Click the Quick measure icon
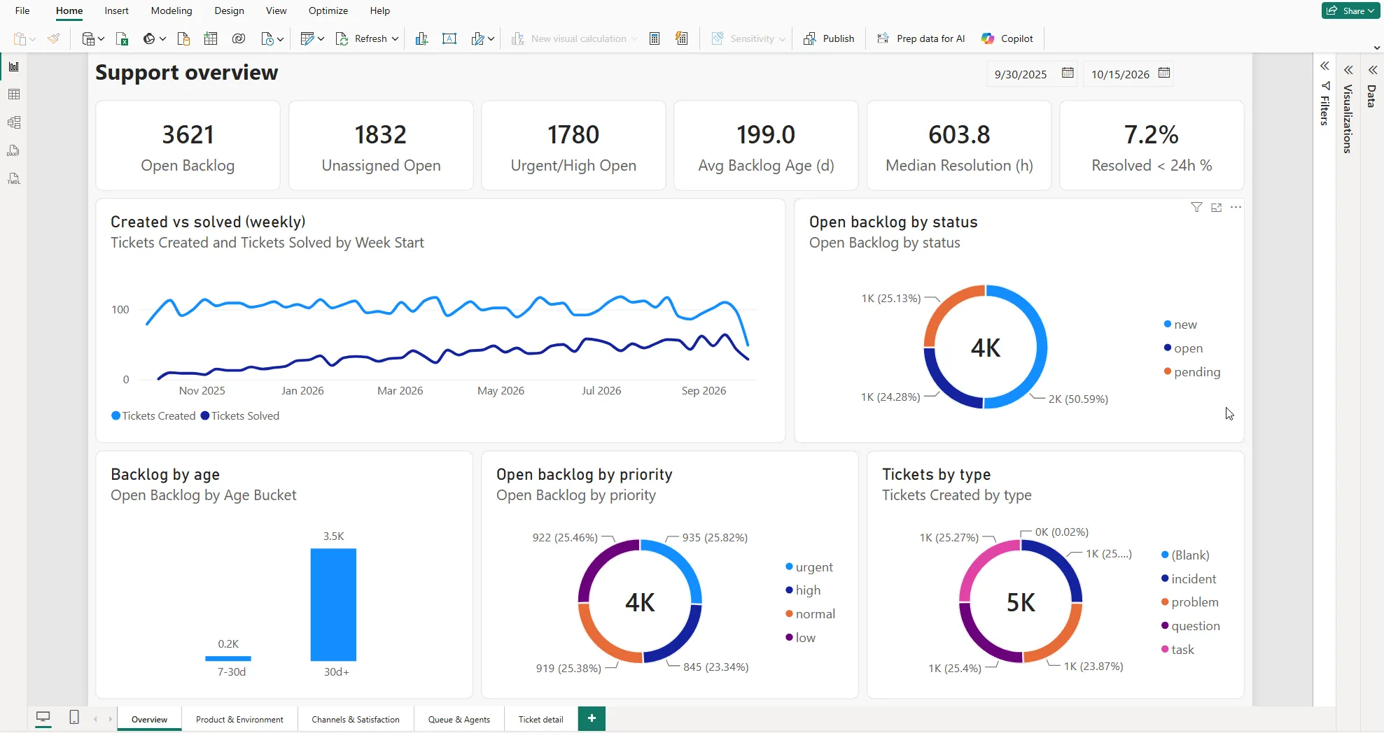Viewport: 1384px width, 733px height. 682,39
